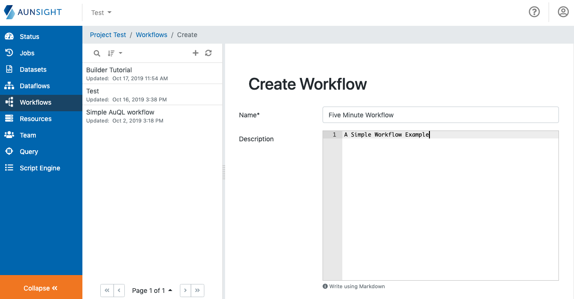Image resolution: width=574 pixels, height=299 pixels.
Task: Click the Name field containing Five Minute Workflow
Action: point(440,115)
